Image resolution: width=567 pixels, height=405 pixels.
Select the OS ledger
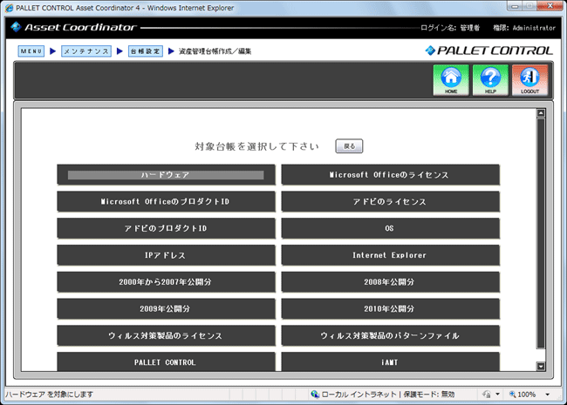(x=391, y=228)
